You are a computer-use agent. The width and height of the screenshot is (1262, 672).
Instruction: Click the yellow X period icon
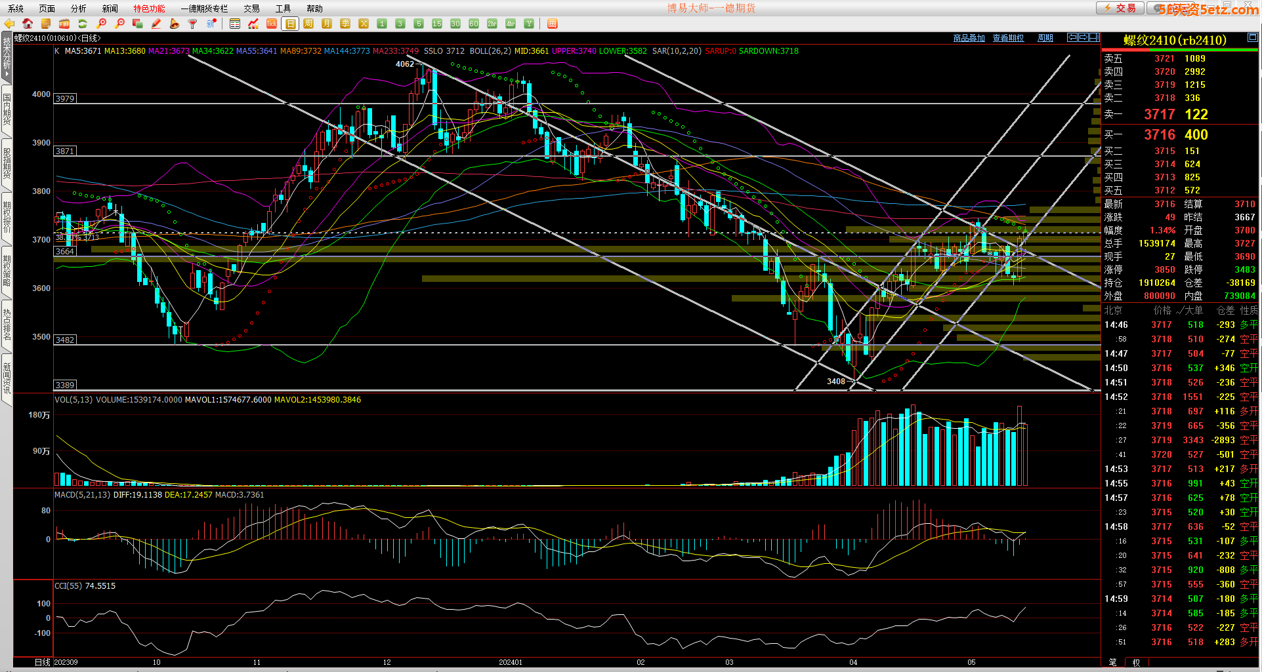(364, 24)
